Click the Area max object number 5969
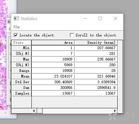139x124 pixels. pyautogui.click(x=53, y=65)
